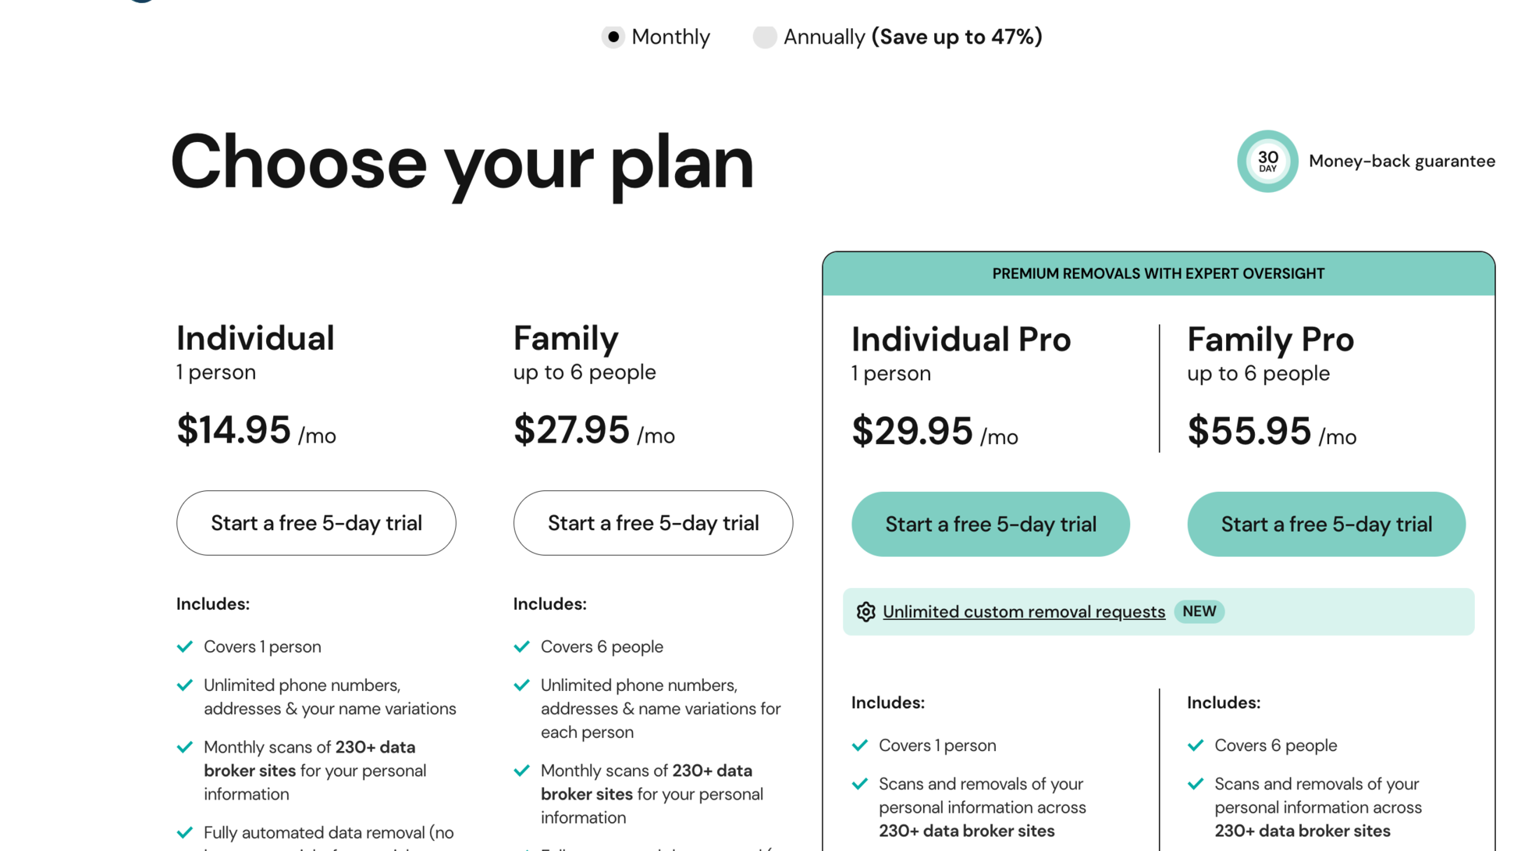Select the Family Pro plan column

pos(1271,340)
